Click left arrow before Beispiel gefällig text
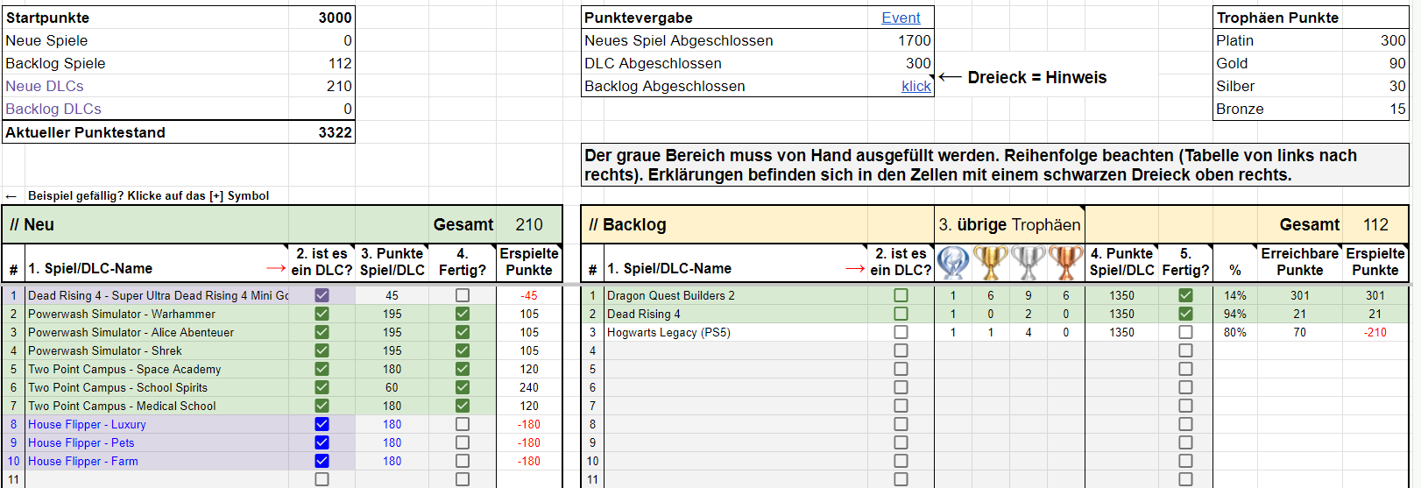The height and width of the screenshot is (488, 1421). click(x=11, y=196)
